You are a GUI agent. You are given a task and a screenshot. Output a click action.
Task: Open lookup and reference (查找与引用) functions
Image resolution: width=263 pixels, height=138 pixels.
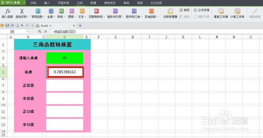[115, 13]
